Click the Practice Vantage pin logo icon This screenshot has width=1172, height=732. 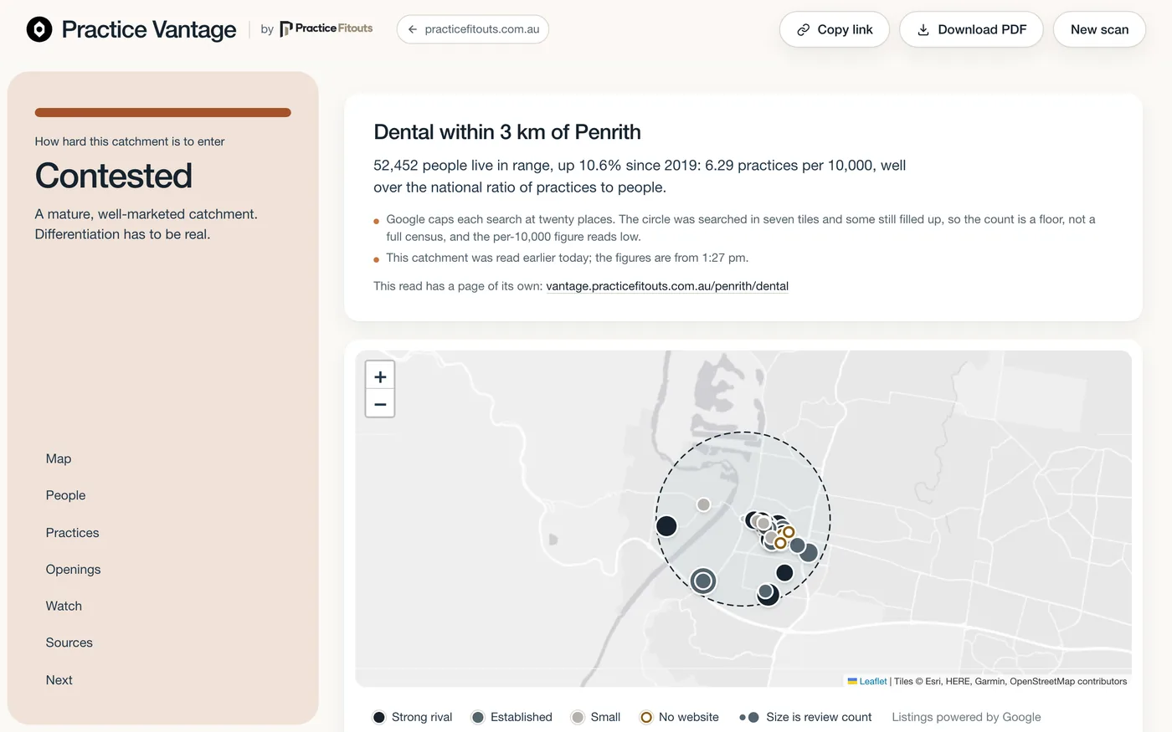coord(39,29)
